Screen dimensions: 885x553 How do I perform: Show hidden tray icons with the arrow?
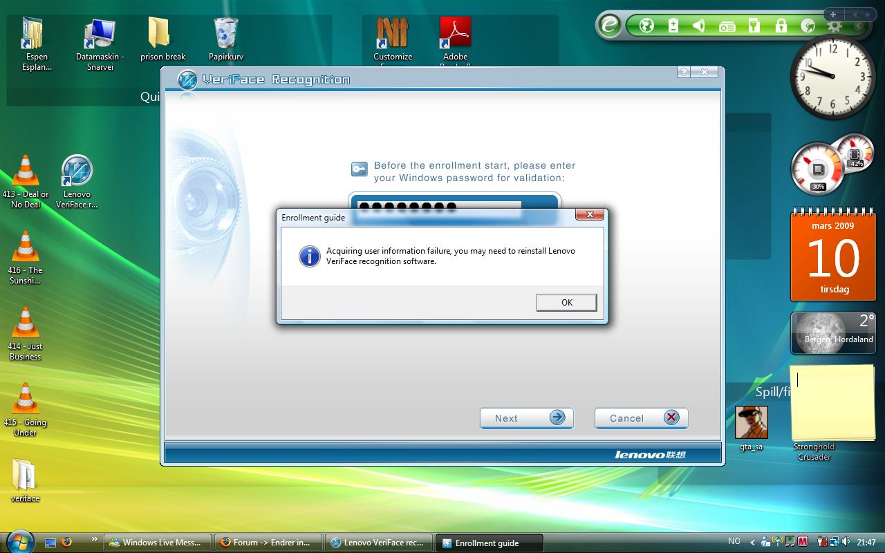click(x=753, y=543)
